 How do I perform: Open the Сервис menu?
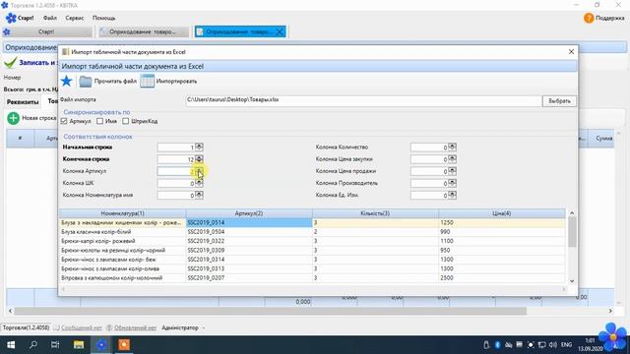tap(75, 18)
